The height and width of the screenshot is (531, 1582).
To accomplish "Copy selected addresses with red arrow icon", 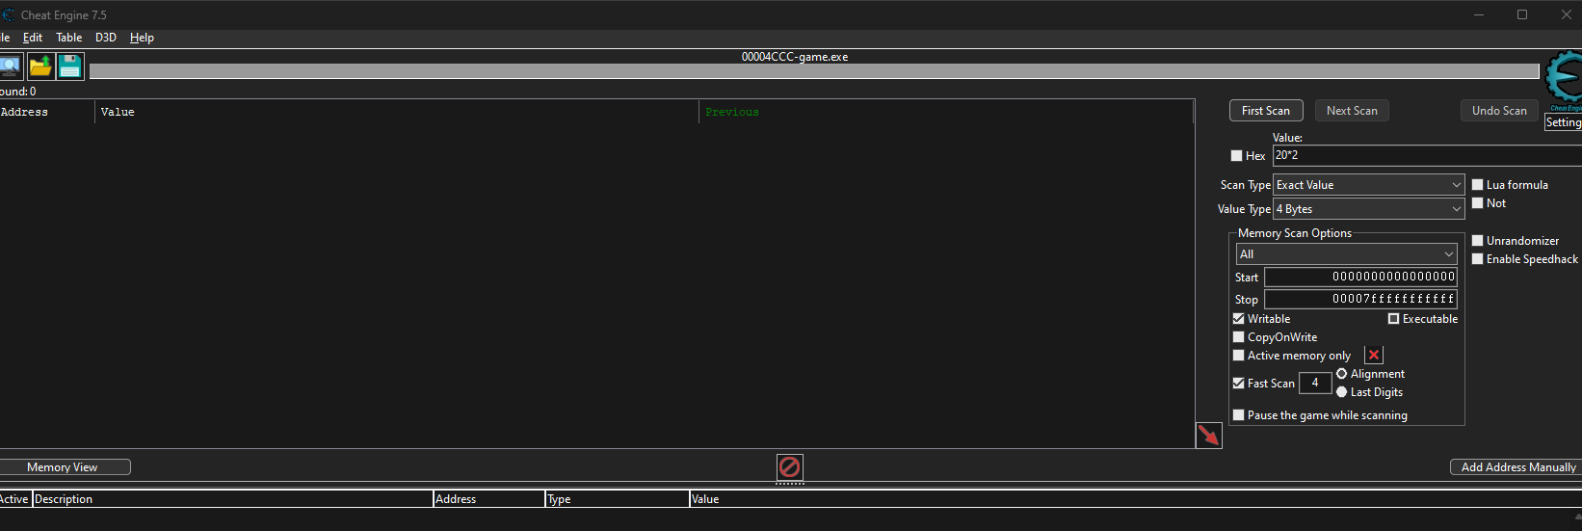I will click(x=1208, y=436).
